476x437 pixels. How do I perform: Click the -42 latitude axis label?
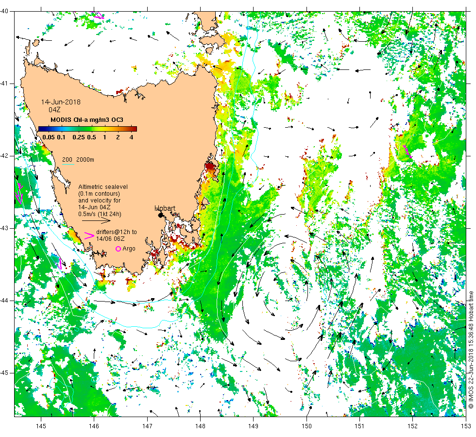4,156
